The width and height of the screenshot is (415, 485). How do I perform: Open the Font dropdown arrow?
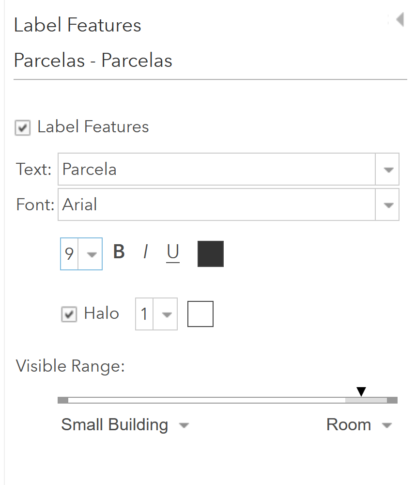tap(388, 205)
